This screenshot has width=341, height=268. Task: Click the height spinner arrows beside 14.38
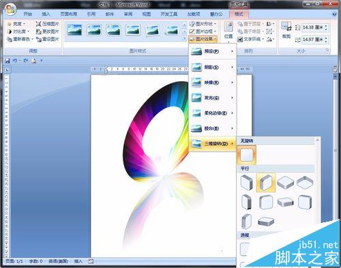pyautogui.click(x=326, y=27)
